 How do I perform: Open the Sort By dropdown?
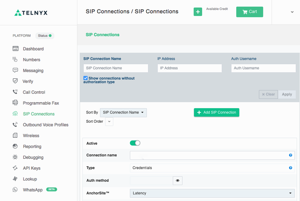[123, 112]
